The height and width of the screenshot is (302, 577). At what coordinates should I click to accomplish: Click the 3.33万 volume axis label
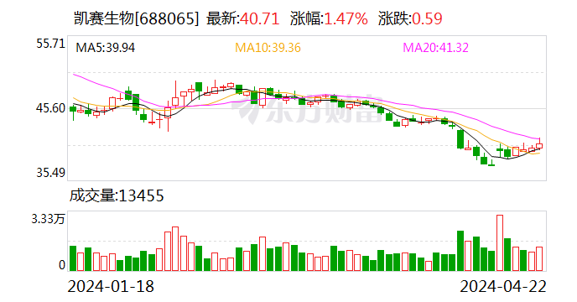click(48, 219)
